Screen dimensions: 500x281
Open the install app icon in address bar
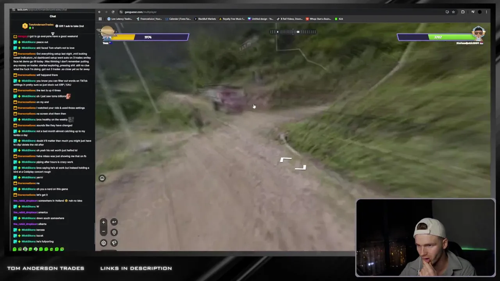tap(447, 12)
